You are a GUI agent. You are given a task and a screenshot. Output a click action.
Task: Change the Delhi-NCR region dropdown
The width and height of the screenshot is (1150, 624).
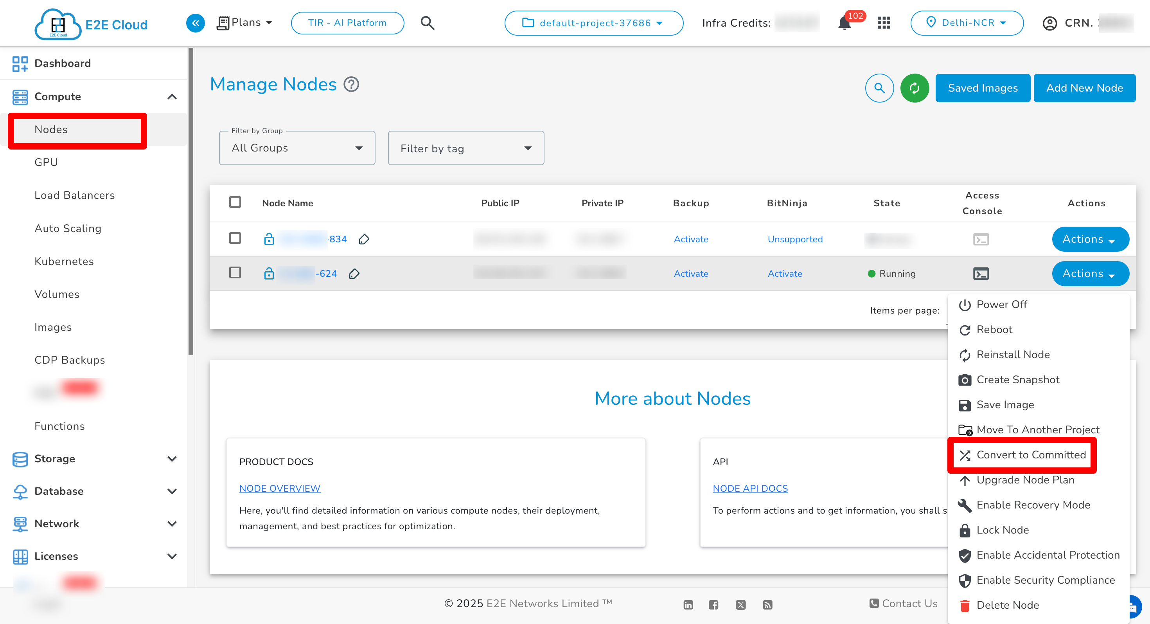967,23
